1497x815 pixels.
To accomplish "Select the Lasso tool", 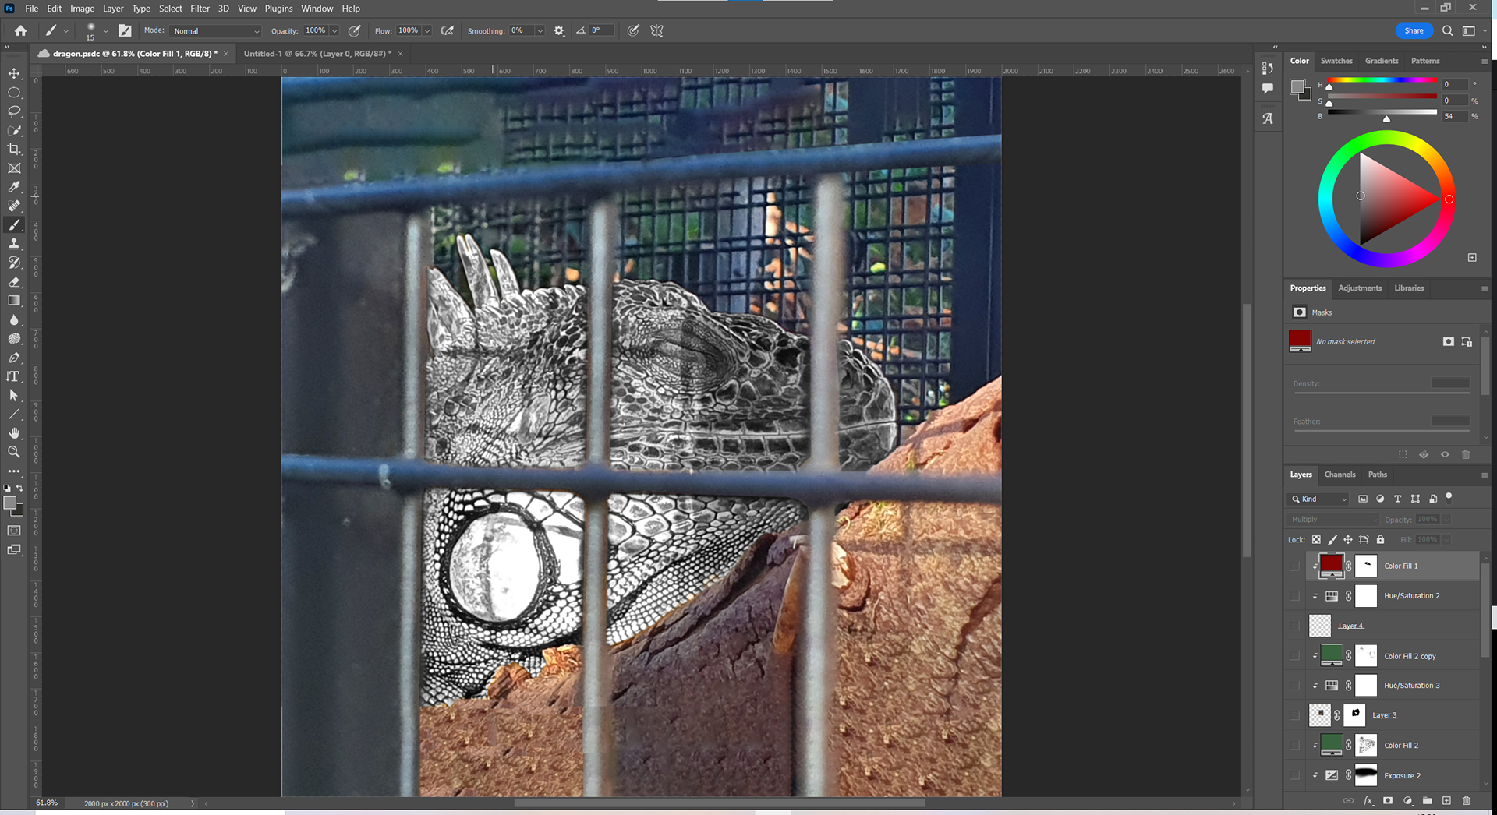I will pos(14,111).
